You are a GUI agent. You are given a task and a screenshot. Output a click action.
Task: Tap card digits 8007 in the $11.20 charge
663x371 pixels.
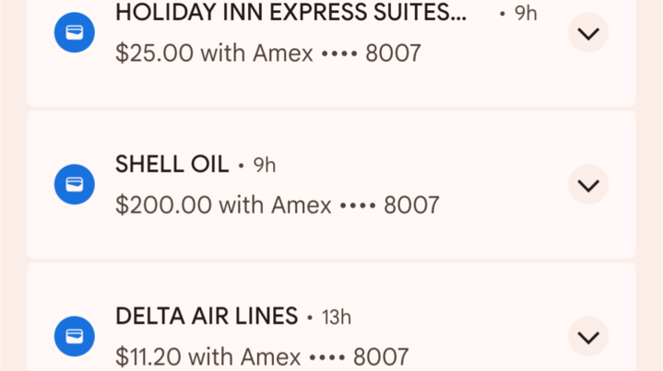[x=381, y=357]
